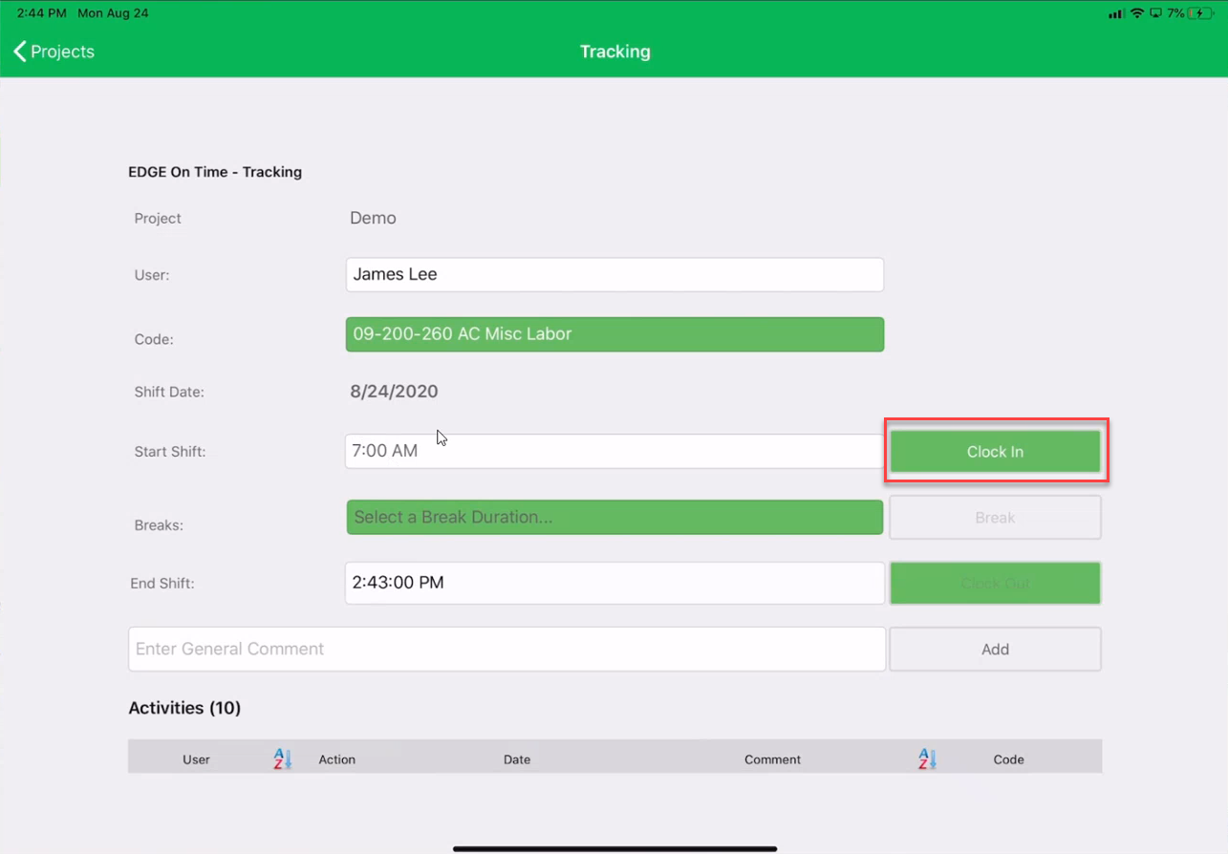The width and height of the screenshot is (1228, 854).
Task: Tap the cellular signal bars icon
Action: [x=1116, y=13]
